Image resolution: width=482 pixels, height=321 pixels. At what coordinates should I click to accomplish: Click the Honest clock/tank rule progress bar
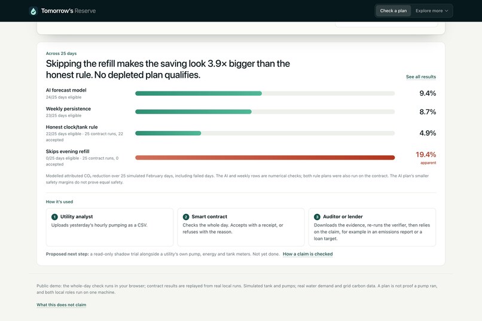(265, 133)
